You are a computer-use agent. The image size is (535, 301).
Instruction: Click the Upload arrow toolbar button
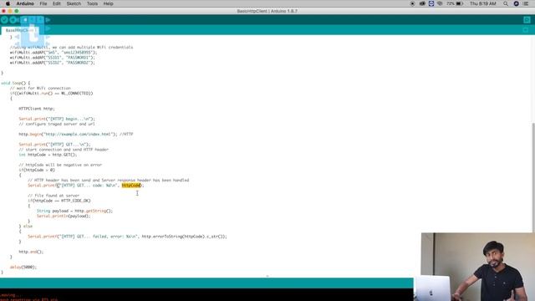click(13, 20)
